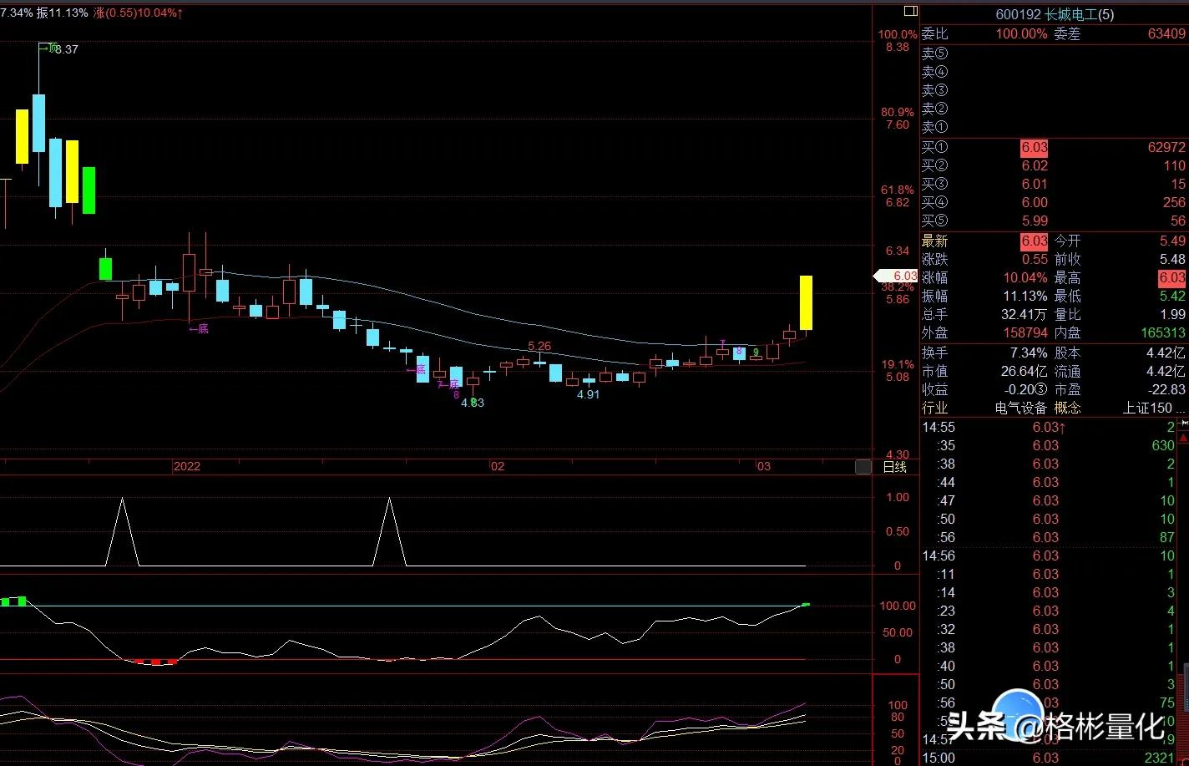Image resolution: width=1189 pixels, height=766 pixels.
Task: Select the 日线 period label
Action: point(895,467)
